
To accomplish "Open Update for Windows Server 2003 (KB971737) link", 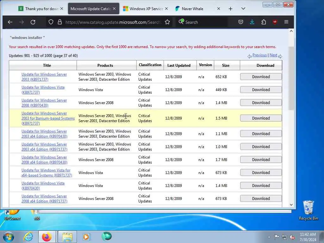I will pyautogui.click(x=44, y=77).
